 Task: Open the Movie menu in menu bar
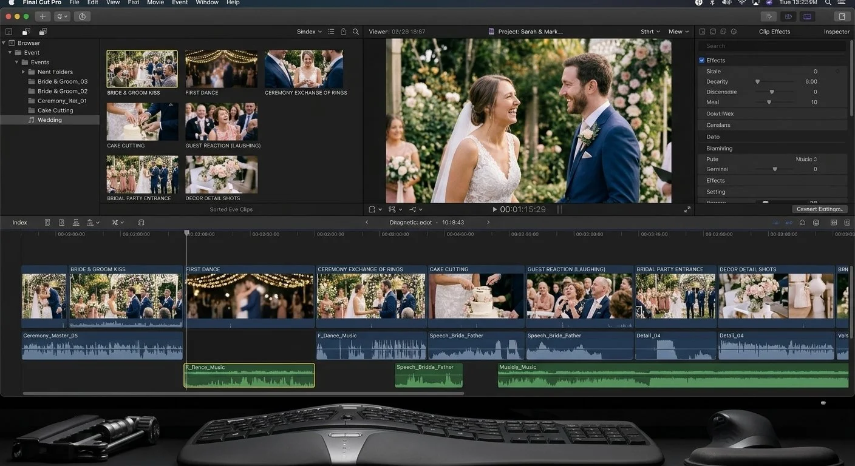pyautogui.click(x=155, y=2)
